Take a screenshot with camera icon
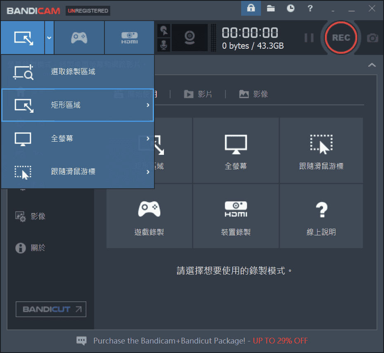384x353 pixels. (x=372, y=38)
